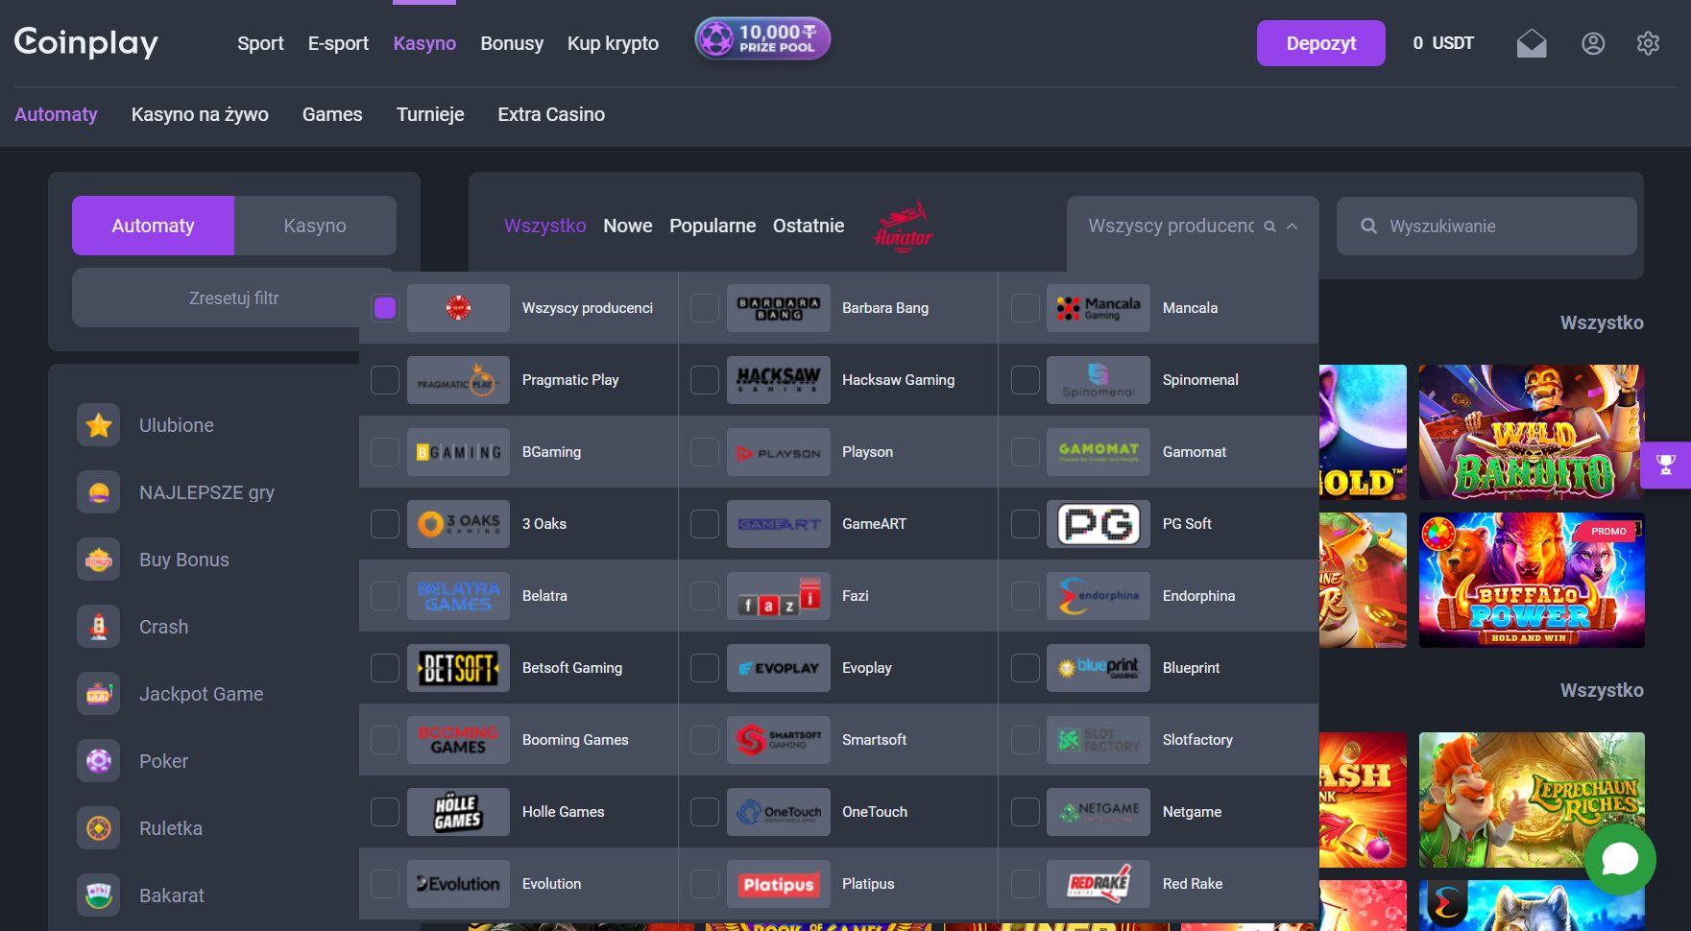Open the Bonusy menu item
Image resolution: width=1691 pixels, height=931 pixels.
coord(512,43)
